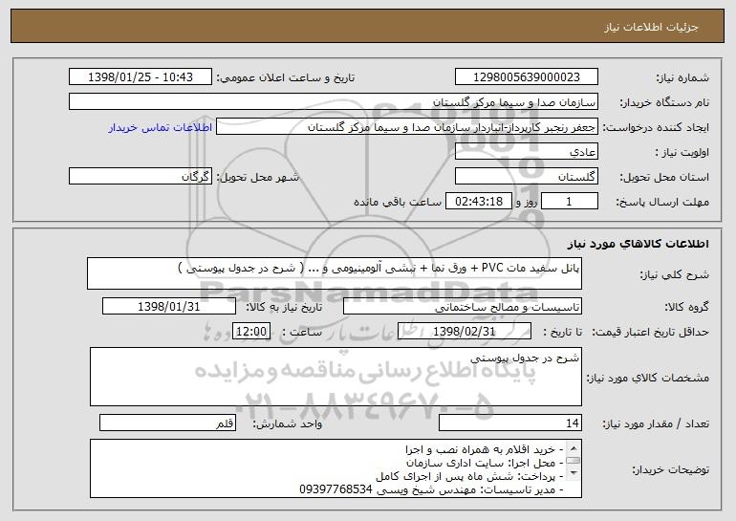Click the note line محل اجرا: سایت اداری سازمان
736x521 pixels.
[x=485, y=463]
